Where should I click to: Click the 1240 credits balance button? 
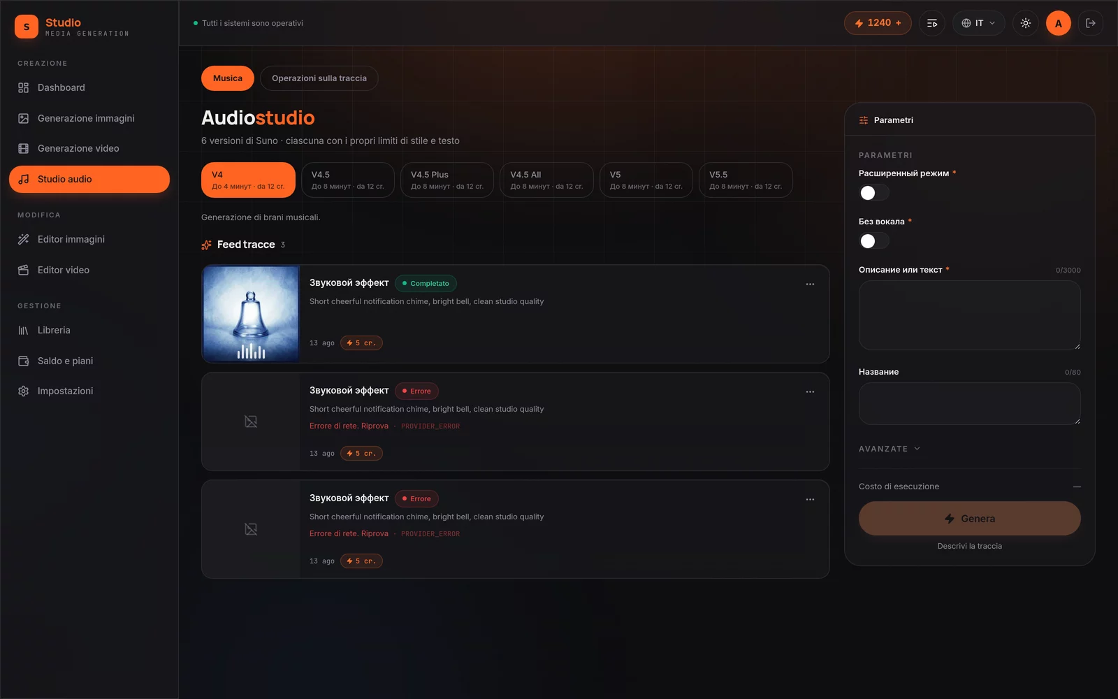point(878,23)
